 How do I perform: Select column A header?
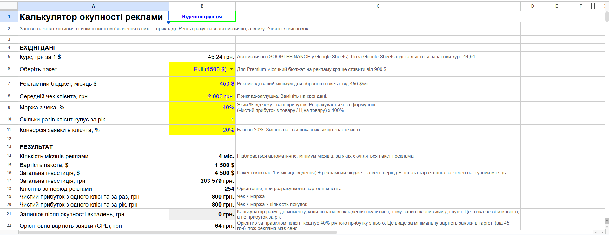93,6
